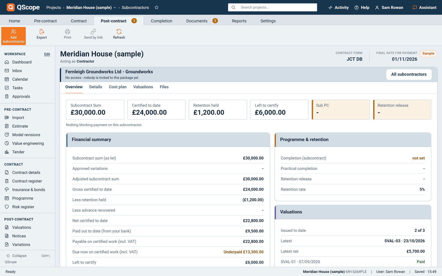
Task: Star the project as favourite
Action: (157, 7)
